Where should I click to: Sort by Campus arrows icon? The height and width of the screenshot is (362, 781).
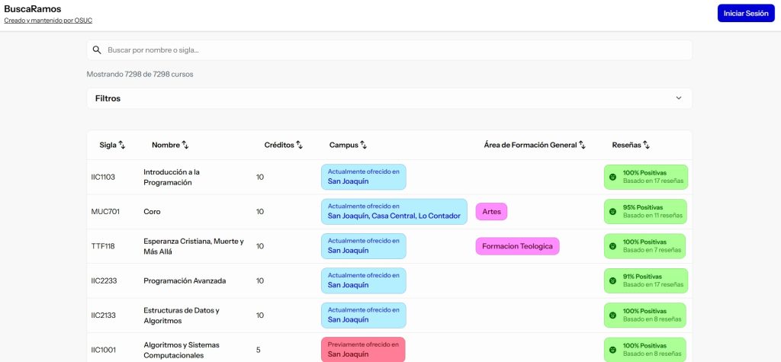(x=363, y=145)
